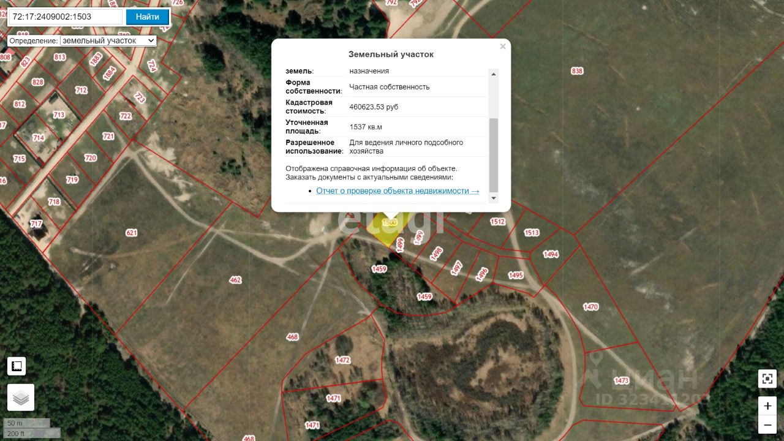Click the cadastral number input field
Screen dimensions: 784x441
click(65, 17)
